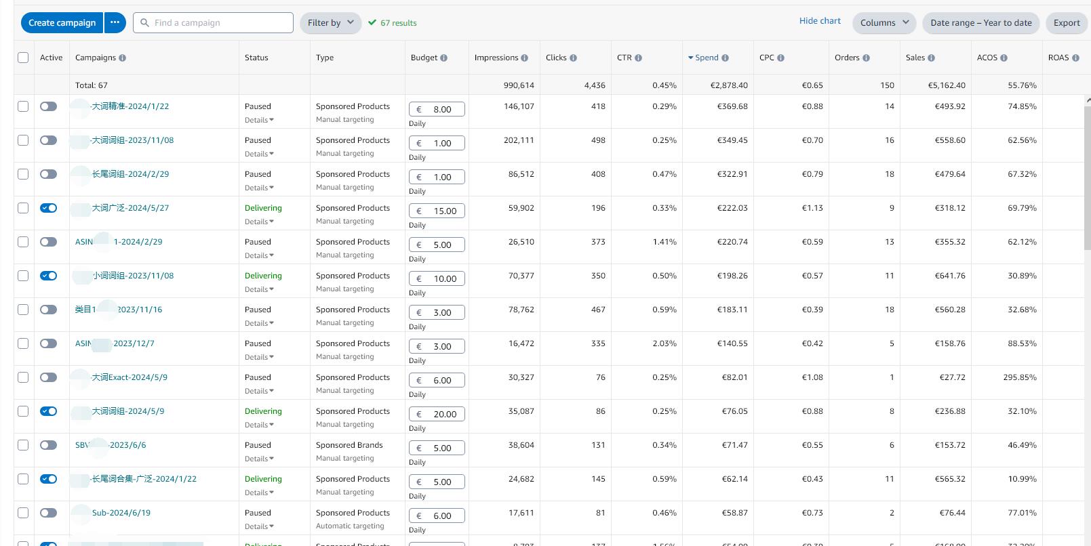
Task: Select checkbox for 大词词组-2023/11/08 campaign
Action: 23,140
